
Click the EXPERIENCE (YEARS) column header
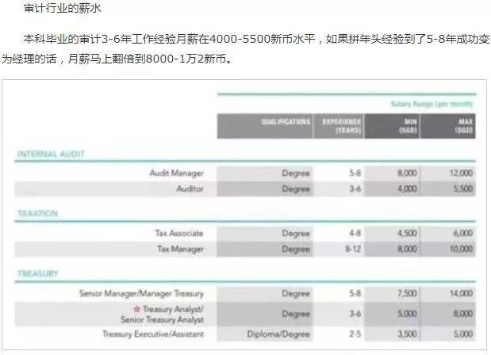click(x=341, y=126)
